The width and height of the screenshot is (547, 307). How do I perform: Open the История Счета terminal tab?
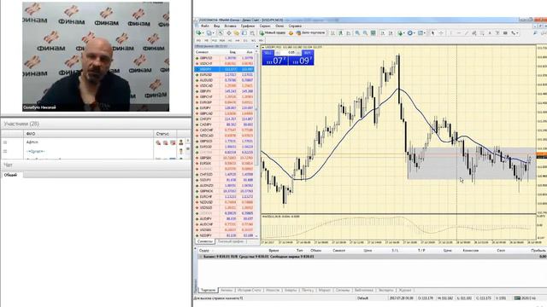point(249,290)
